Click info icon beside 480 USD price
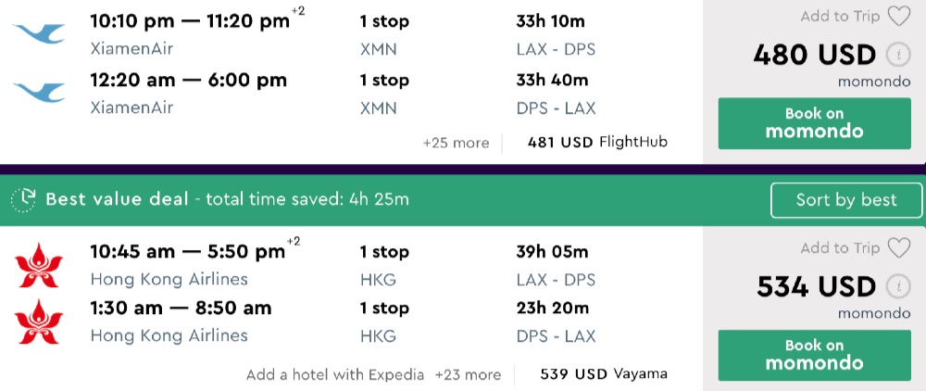Screen dimensions: 926x391 tap(897, 56)
